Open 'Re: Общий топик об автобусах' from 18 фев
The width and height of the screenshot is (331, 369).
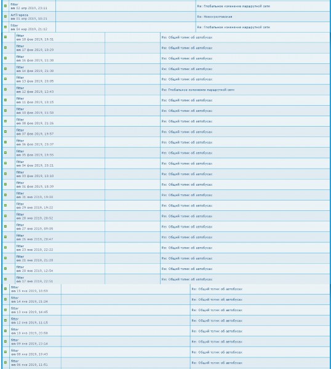(x=187, y=38)
